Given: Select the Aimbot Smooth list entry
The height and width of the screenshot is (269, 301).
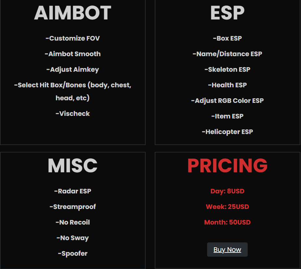Looking at the screenshot, I should pyautogui.click(x=72, y=54).
